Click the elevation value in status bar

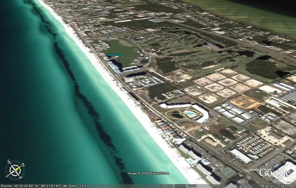[77, 186]
